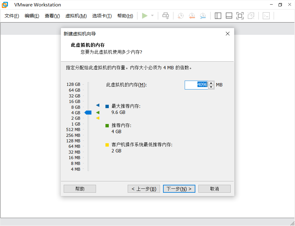This screenshot has width=295, height=226.
Task: Toggle the library sidebar view icon
Action: (x=218, y=16)
